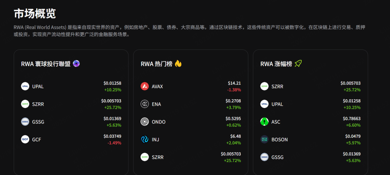
Task: Select the BOSON token name
Action: (280, 140)
